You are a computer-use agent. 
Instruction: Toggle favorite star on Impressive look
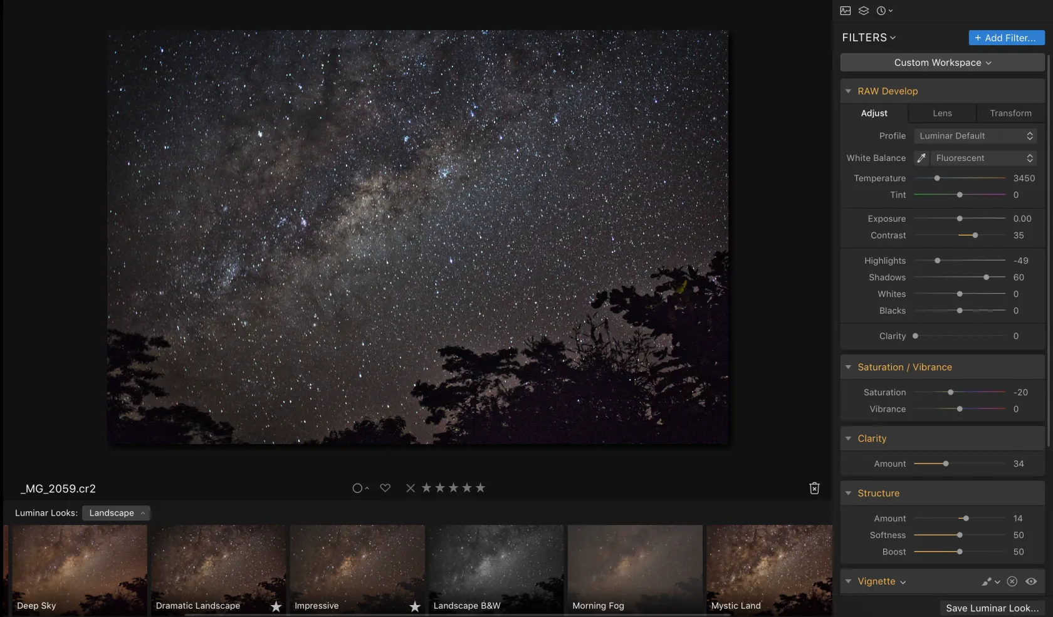tap(414, 606)
